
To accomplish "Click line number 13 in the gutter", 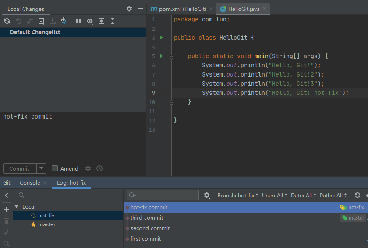I will [x=152, y=129].
